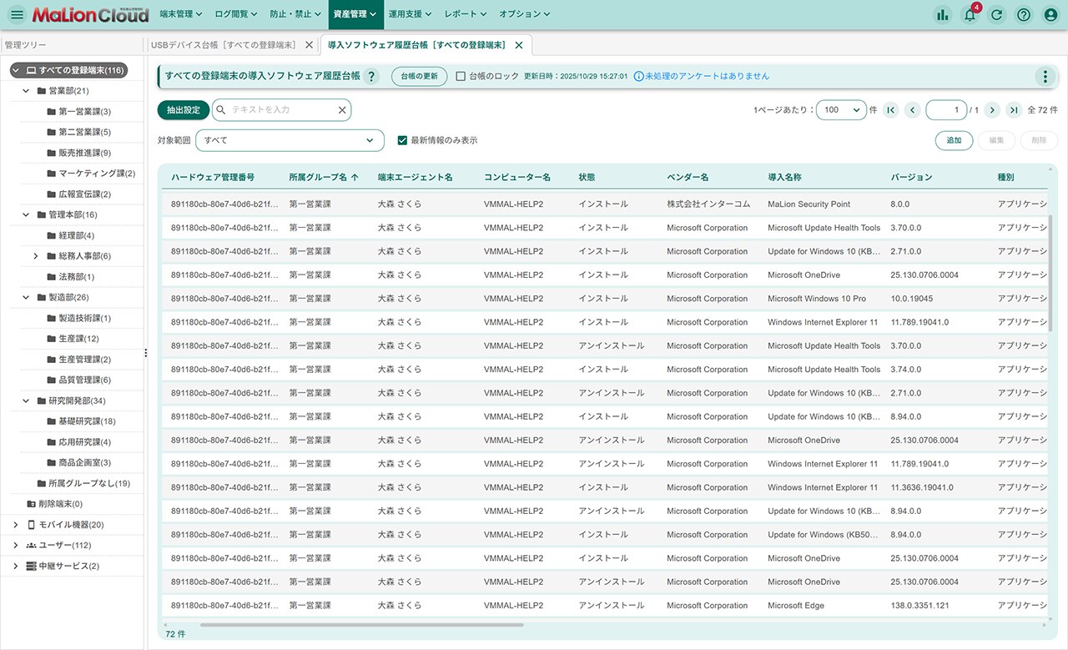This screenshot has height=650, width=1068.
Task: Click the refresh icon in top bar
Action: pos(996,15)
